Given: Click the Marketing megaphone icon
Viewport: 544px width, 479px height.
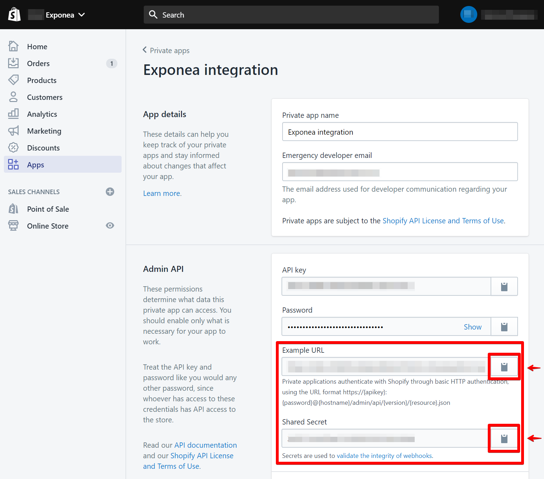Looking at the screenshot, I should (x=13, y=131).
